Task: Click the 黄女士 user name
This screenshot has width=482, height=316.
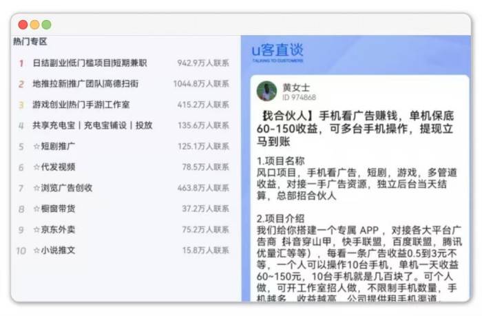Action: click(296, 87)
